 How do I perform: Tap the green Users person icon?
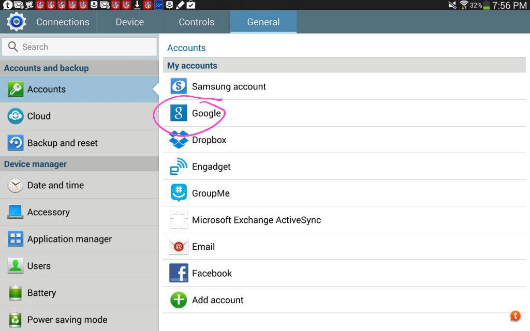click(x=16, y=266)
